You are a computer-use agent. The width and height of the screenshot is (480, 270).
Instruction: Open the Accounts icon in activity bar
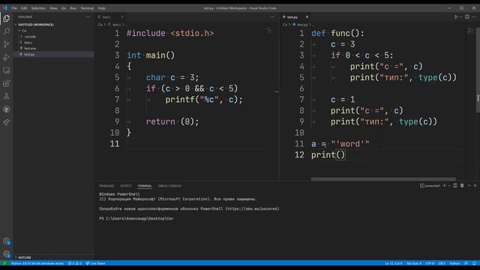click(7, 241)
